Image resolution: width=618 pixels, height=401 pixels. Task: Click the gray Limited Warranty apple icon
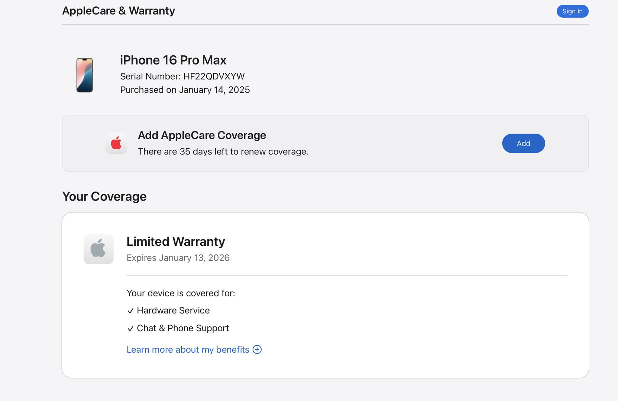[98, 249]
